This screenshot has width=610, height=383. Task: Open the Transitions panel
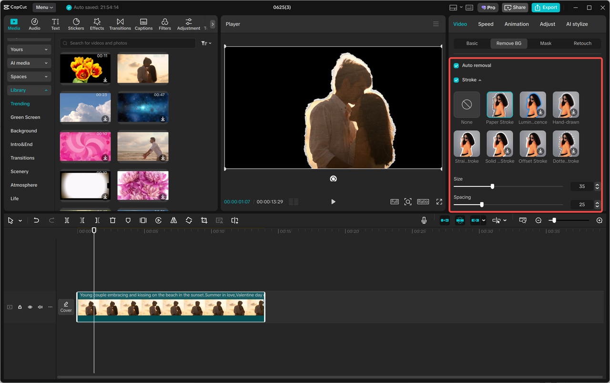120,24
